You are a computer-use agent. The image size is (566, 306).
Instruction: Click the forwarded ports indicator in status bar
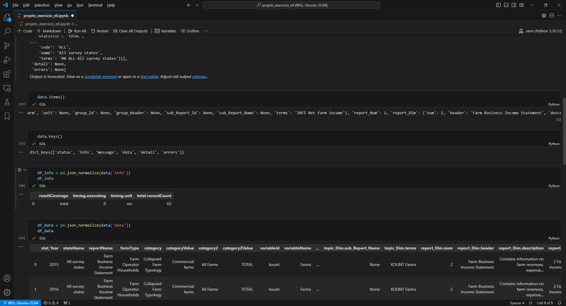click(x=67, y=303)
